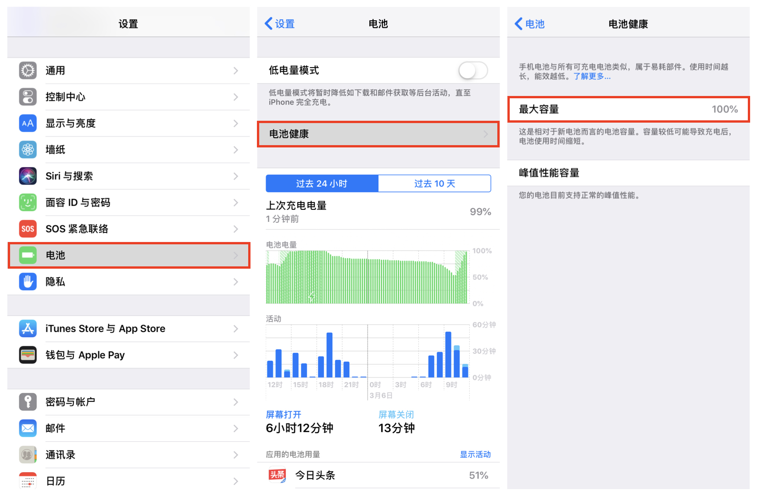Tap the SOS 紧急联络 icon
This screenshot has height=496, width=757.
click(x=28, y=228)
